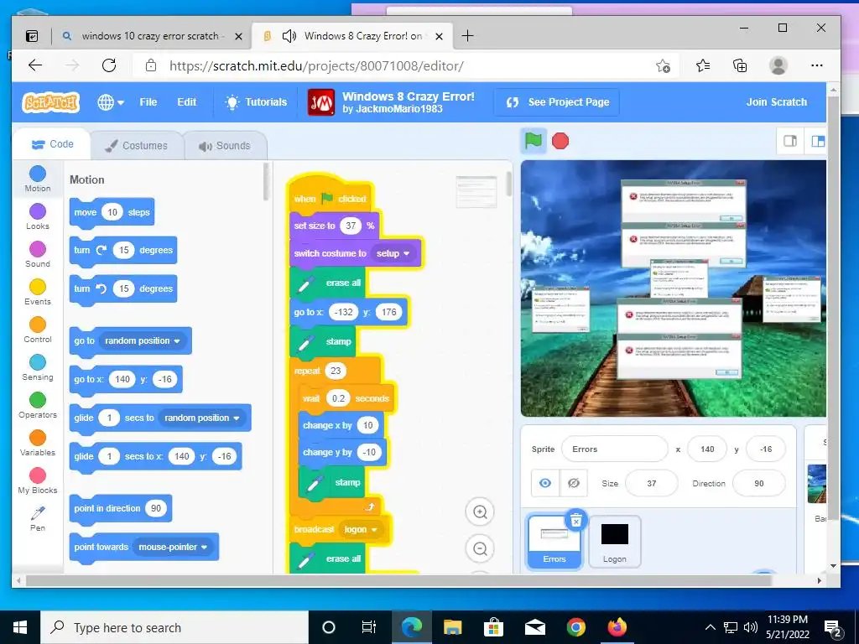This screenshot has height=644, width=859.
Task: Open the Variables blocks category
Action: click(x=37, y=444)
